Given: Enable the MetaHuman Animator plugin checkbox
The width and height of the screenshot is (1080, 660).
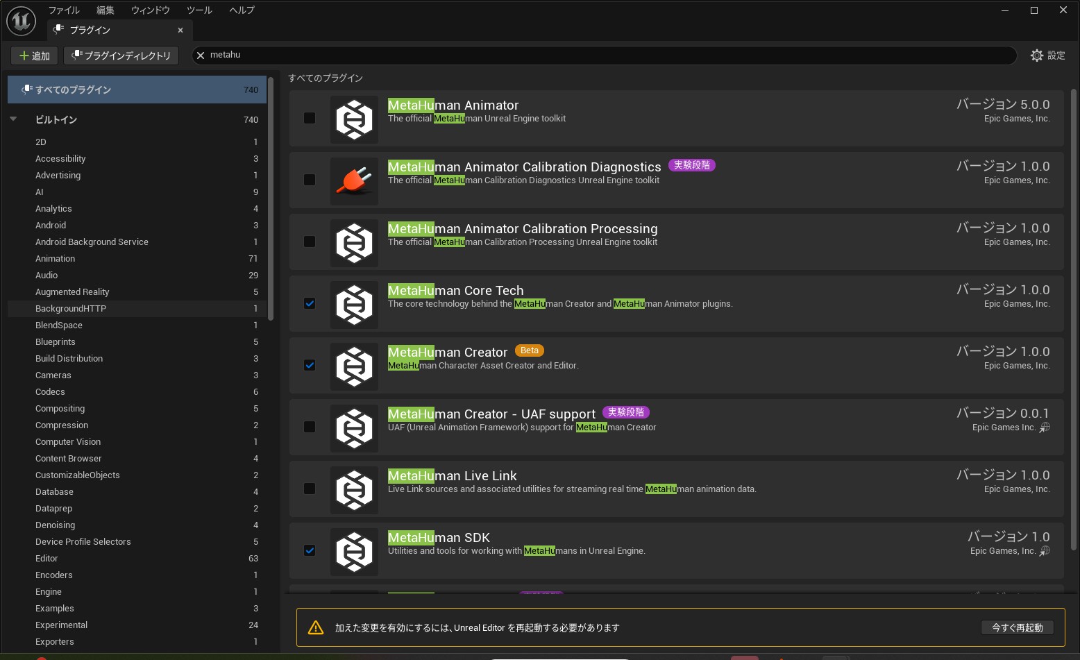Looking at the screenshot, I should coord(310,118).
